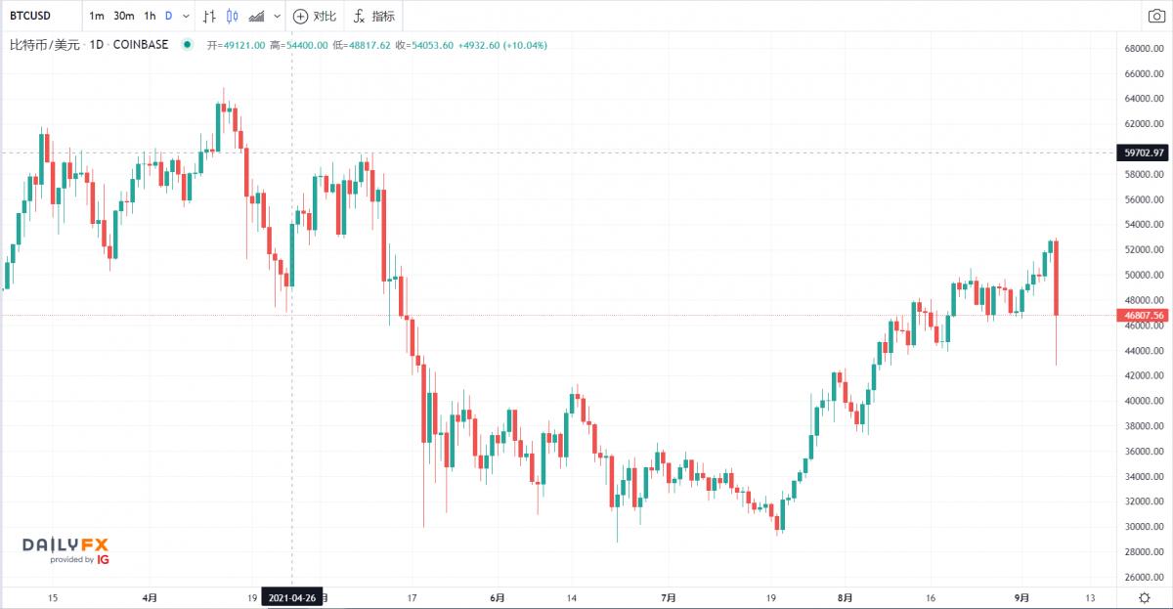Click the 2021-04-26 date marker
This screenshot has height=609, width=1173.
[x=292, y=597]
